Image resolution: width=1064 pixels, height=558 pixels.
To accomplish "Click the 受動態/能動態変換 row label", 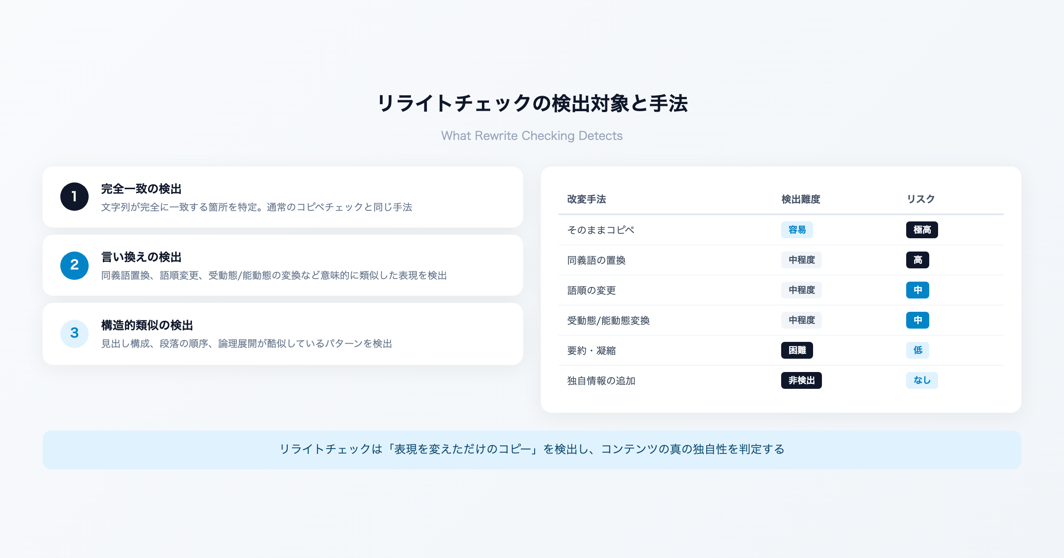I will [x=608, y=320].
